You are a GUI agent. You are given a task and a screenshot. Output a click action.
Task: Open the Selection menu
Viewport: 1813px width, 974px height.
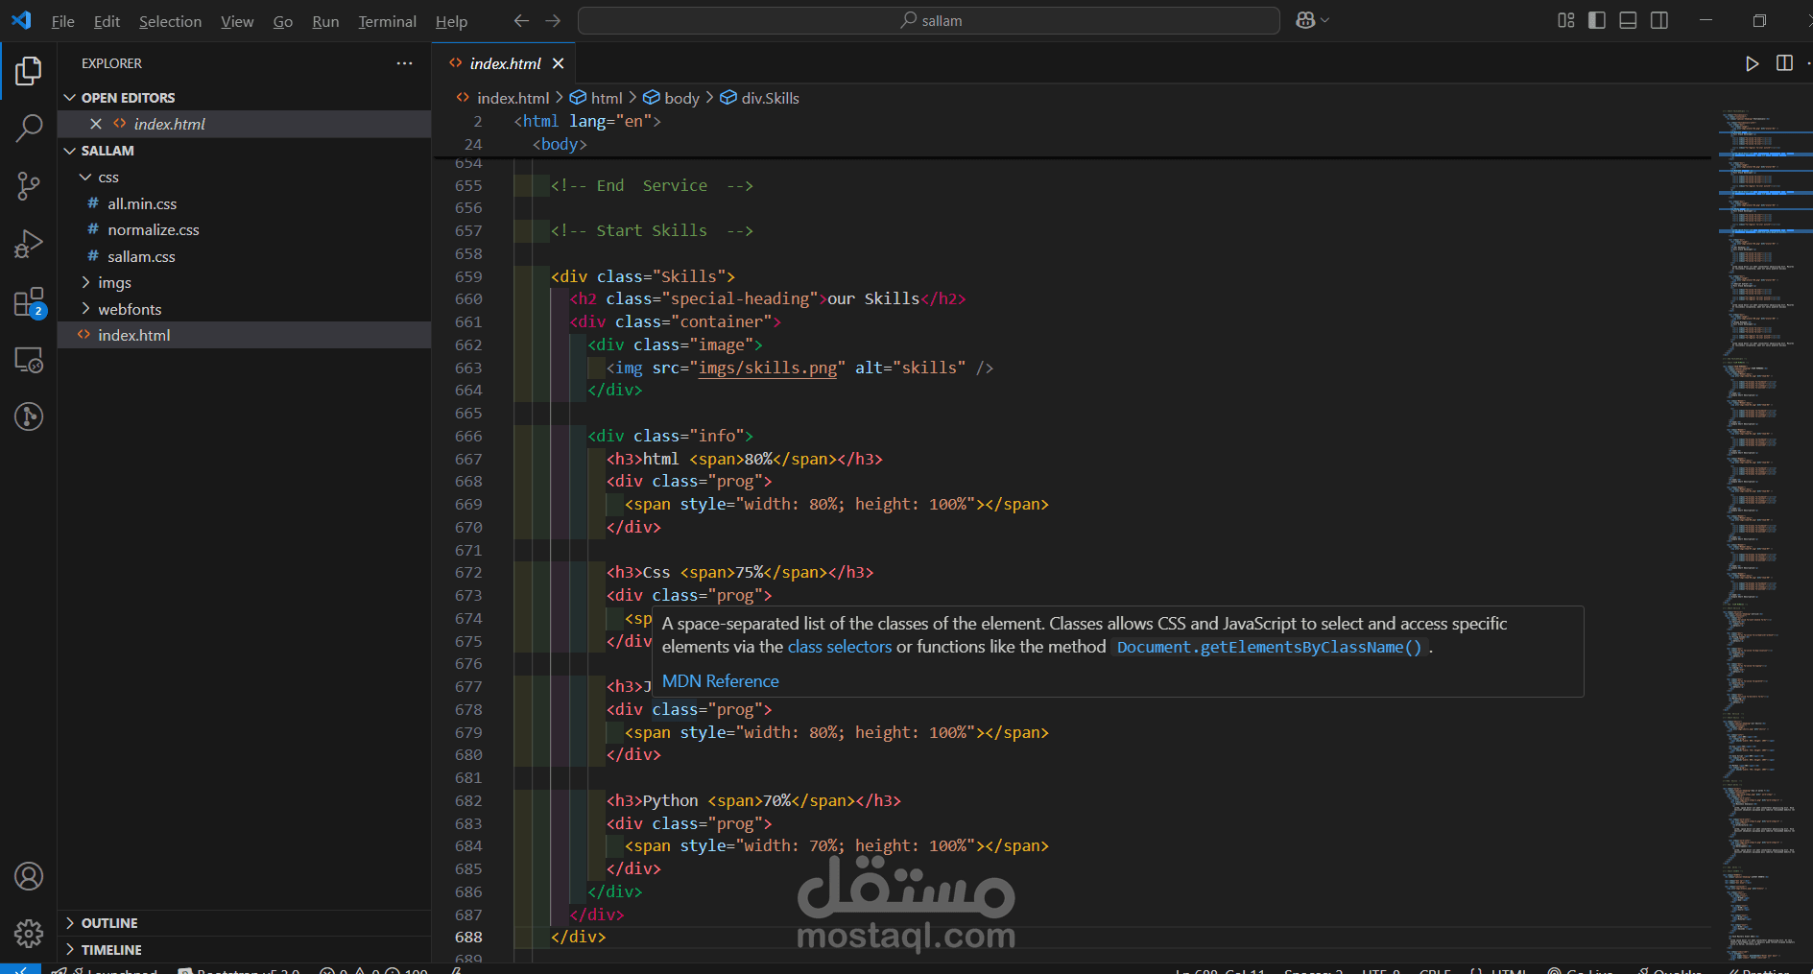click(x=170, y=21)
